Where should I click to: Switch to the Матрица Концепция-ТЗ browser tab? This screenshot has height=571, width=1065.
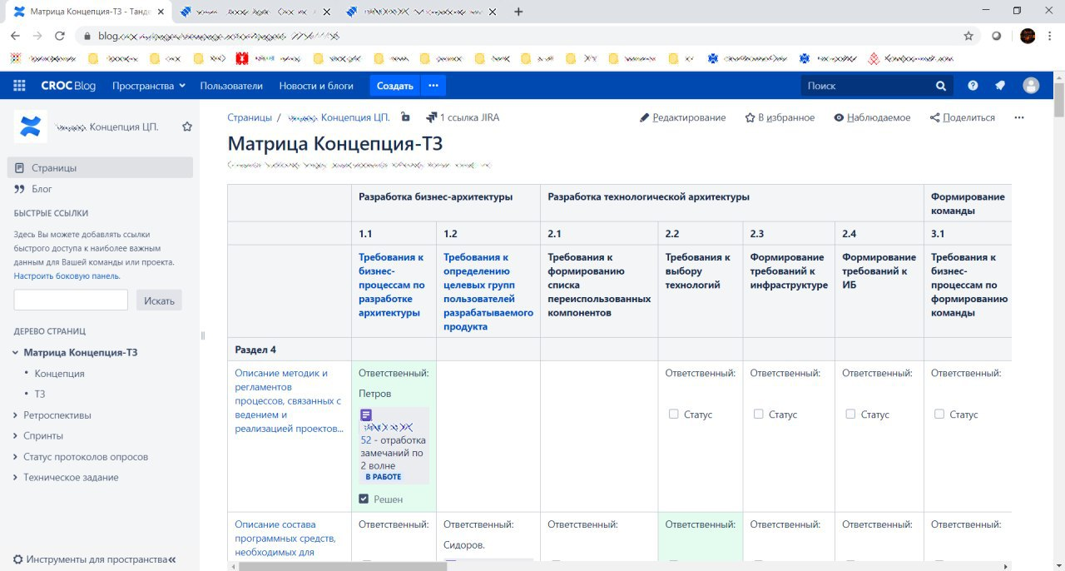(87, 12)
